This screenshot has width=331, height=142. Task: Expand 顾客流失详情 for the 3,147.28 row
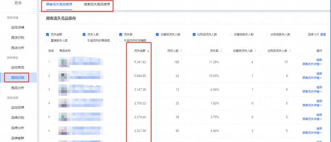pyautogui.click(x=312, y=92)
